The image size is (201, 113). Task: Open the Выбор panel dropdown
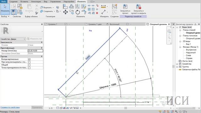point(8,17)
